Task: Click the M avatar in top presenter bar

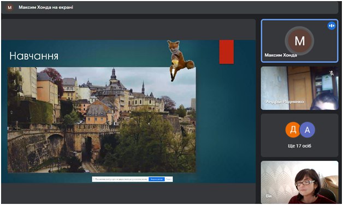Action: 9,8
